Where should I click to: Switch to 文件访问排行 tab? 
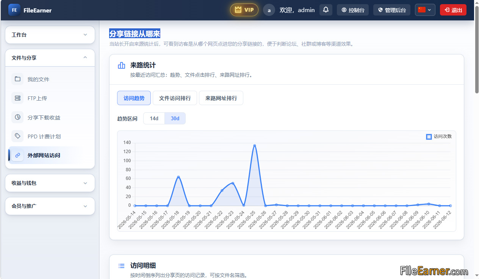pos(175,98)
